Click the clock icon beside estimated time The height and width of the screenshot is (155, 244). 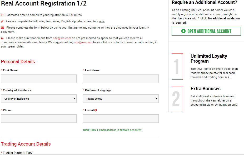2,15
